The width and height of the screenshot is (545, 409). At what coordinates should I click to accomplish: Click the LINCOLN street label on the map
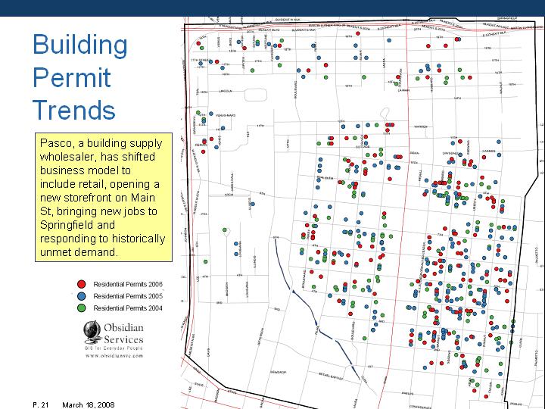[x=226, y=91]
